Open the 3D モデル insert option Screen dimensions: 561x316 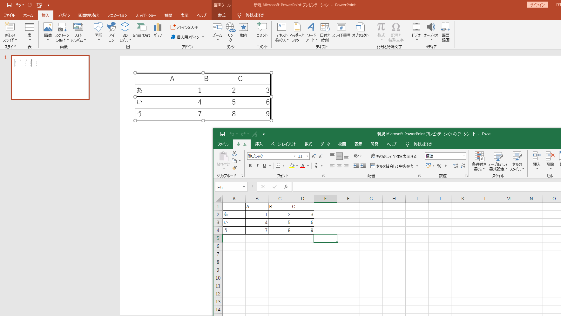tap(125, 32)
